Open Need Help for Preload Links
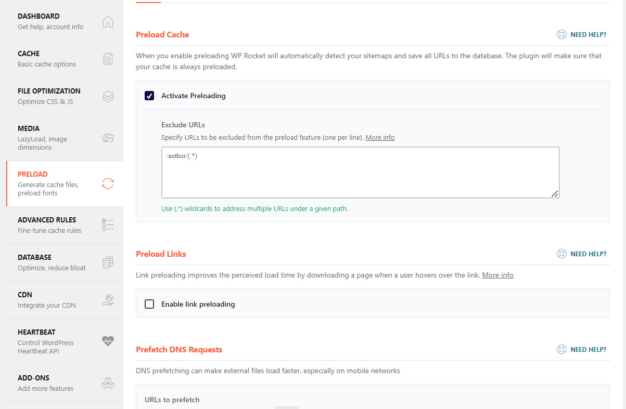This screenshot has height=409, width=626. tap(582, 254)
